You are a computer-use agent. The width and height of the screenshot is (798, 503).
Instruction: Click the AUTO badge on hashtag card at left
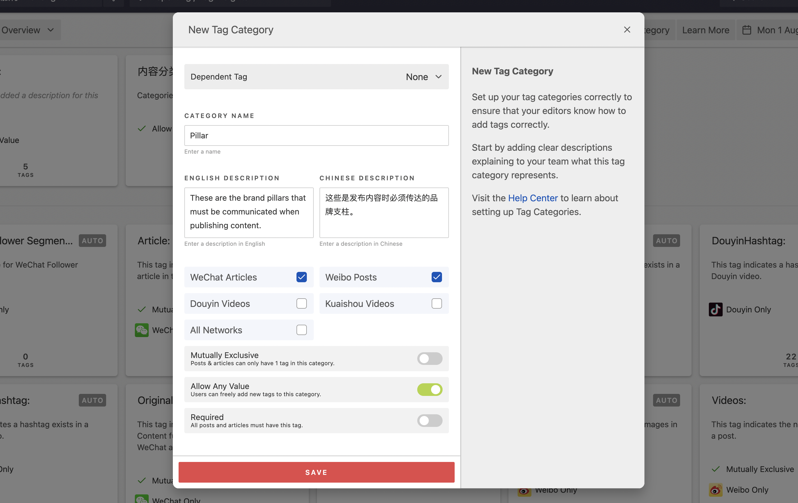(92, 401)
